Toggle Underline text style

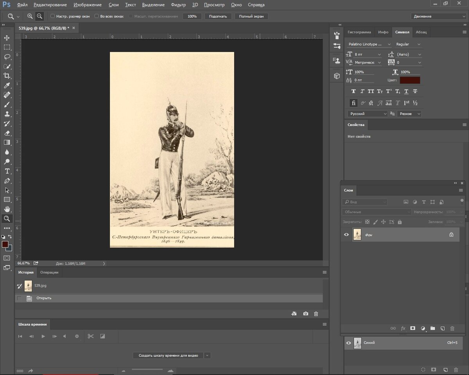[x=406, y=91]
